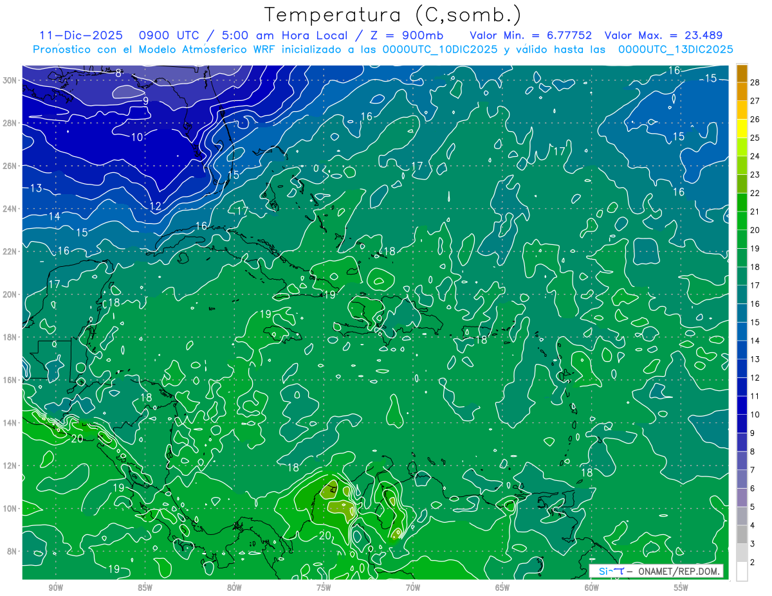Click the '90W' longitude axis label
Viewport: 772px width, 596px height.
[x=55, y=587]
